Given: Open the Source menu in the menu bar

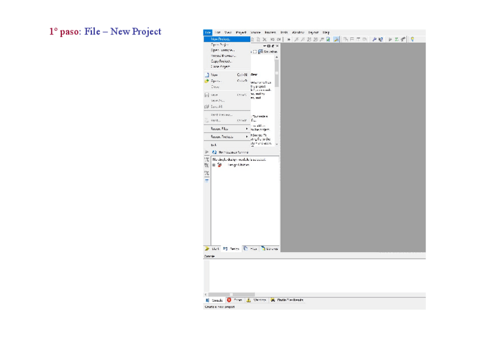Looking at the screenshot, I should (x=255, y=32).
